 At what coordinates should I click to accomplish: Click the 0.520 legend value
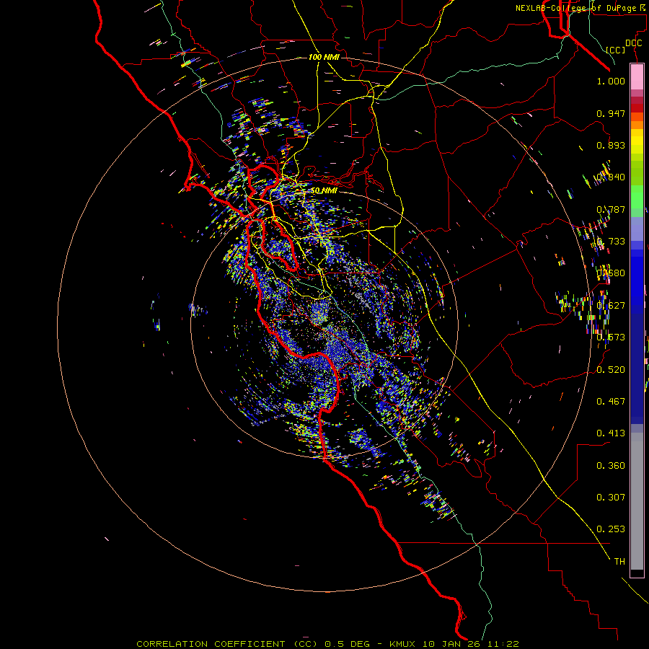pos(611,370)
